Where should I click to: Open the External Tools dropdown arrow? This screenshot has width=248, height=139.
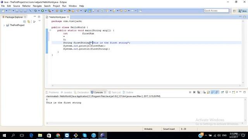pyautogui.click(x=53, y=11)
